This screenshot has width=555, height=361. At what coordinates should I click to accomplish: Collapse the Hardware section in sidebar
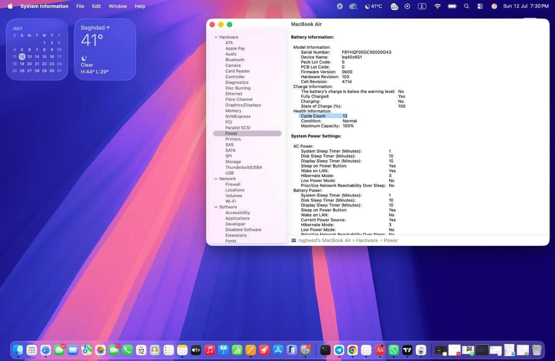216,37
